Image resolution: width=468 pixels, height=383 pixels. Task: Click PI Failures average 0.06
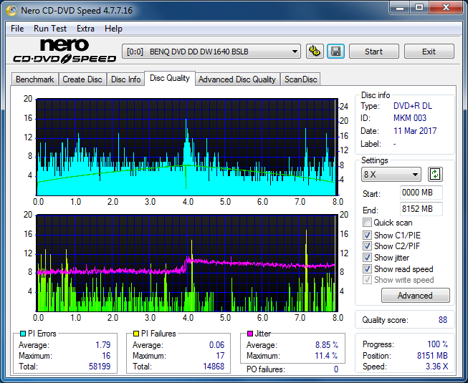tap(216, 345)
